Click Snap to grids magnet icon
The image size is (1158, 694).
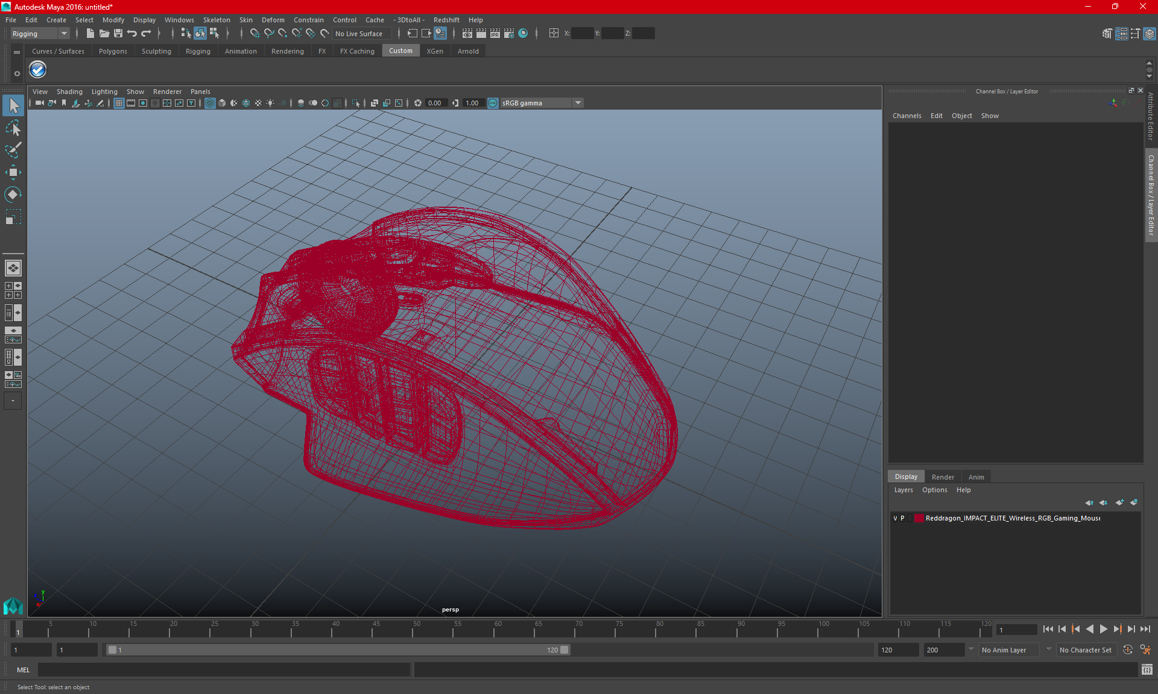coord(255,34)
